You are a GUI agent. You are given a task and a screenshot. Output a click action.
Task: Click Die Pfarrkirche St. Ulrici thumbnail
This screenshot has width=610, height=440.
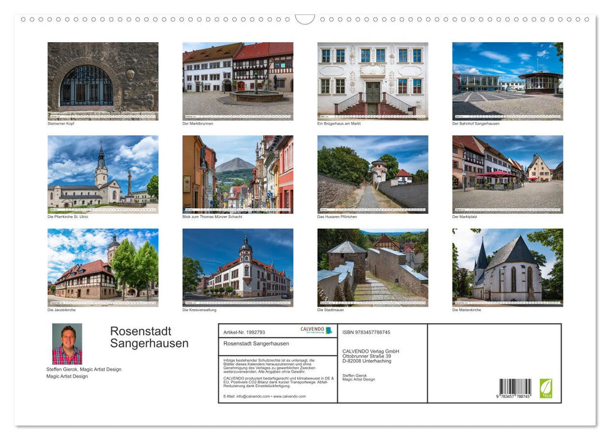102,174
